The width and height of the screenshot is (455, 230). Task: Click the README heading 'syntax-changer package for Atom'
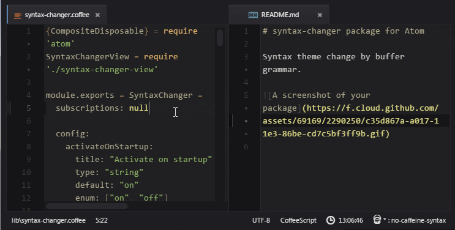348,31
